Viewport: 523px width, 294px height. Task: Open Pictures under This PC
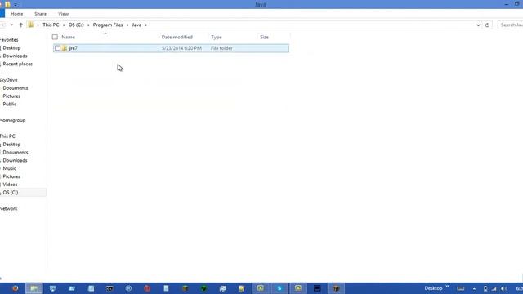click(x=11, y=176)
